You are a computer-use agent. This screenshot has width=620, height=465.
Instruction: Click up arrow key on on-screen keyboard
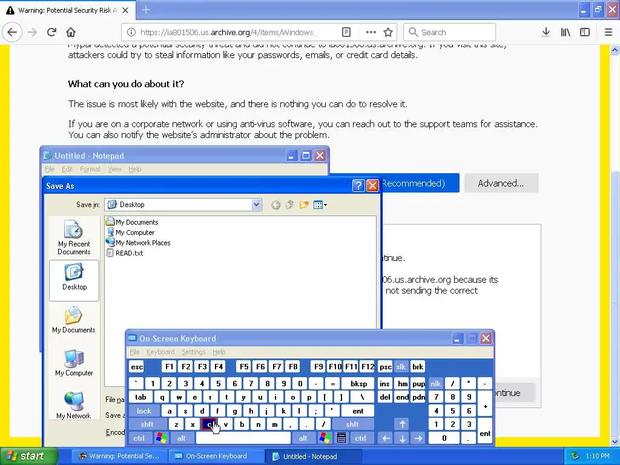403,424
